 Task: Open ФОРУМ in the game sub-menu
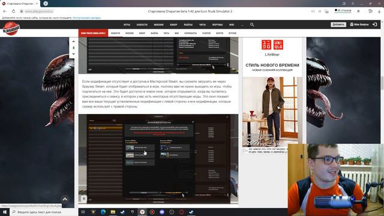point(220,33)
